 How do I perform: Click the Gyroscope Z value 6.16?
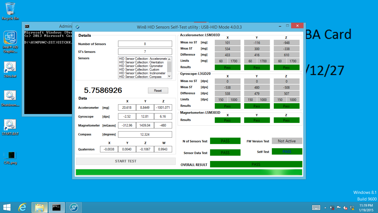(x=163, y=116)
